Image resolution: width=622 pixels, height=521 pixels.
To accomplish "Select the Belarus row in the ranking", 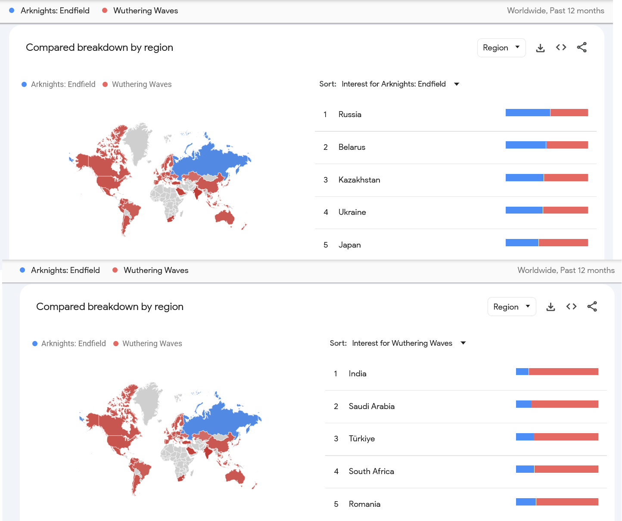I will pyautogui.click(x=456, y=147).
